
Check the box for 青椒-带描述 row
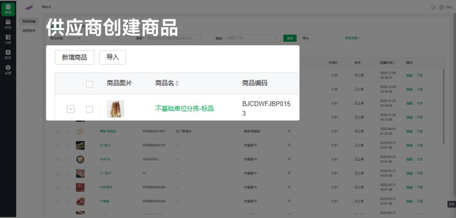[68, 132]
